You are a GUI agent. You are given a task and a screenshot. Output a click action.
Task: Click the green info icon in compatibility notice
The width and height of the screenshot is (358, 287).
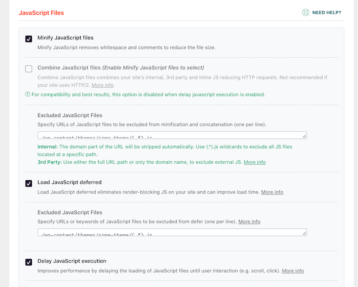[28, 94]
